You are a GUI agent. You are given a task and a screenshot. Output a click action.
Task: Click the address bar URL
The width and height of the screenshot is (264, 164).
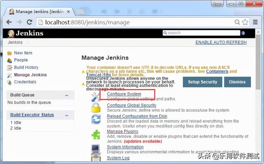pos(87,22)
